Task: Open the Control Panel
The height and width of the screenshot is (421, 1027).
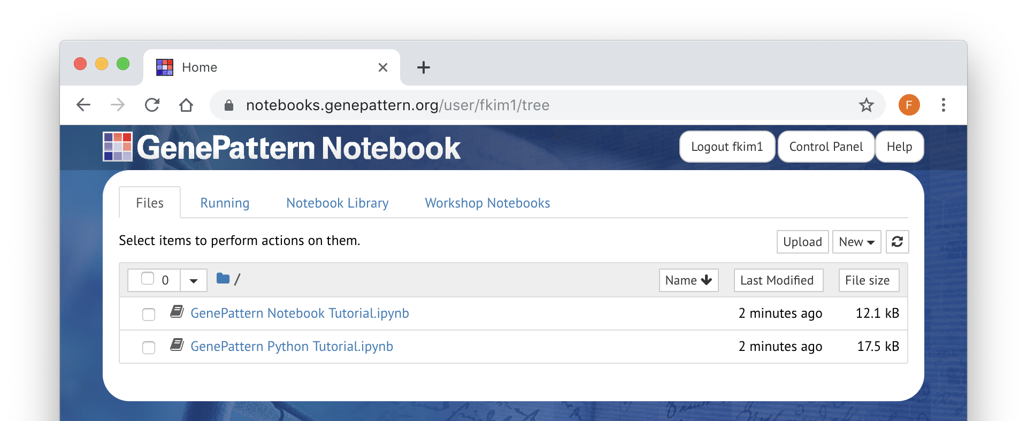Action: 826,147
